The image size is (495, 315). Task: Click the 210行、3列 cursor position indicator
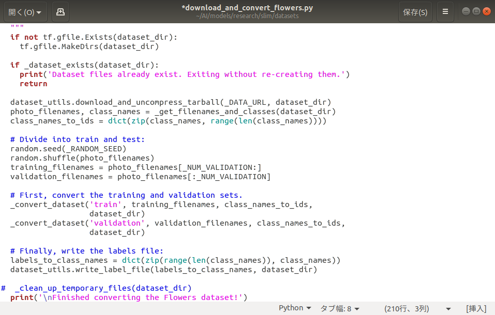(x=407, y=309)
